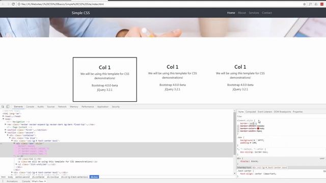Expand the nav navbar element

(x=6, y=125)
